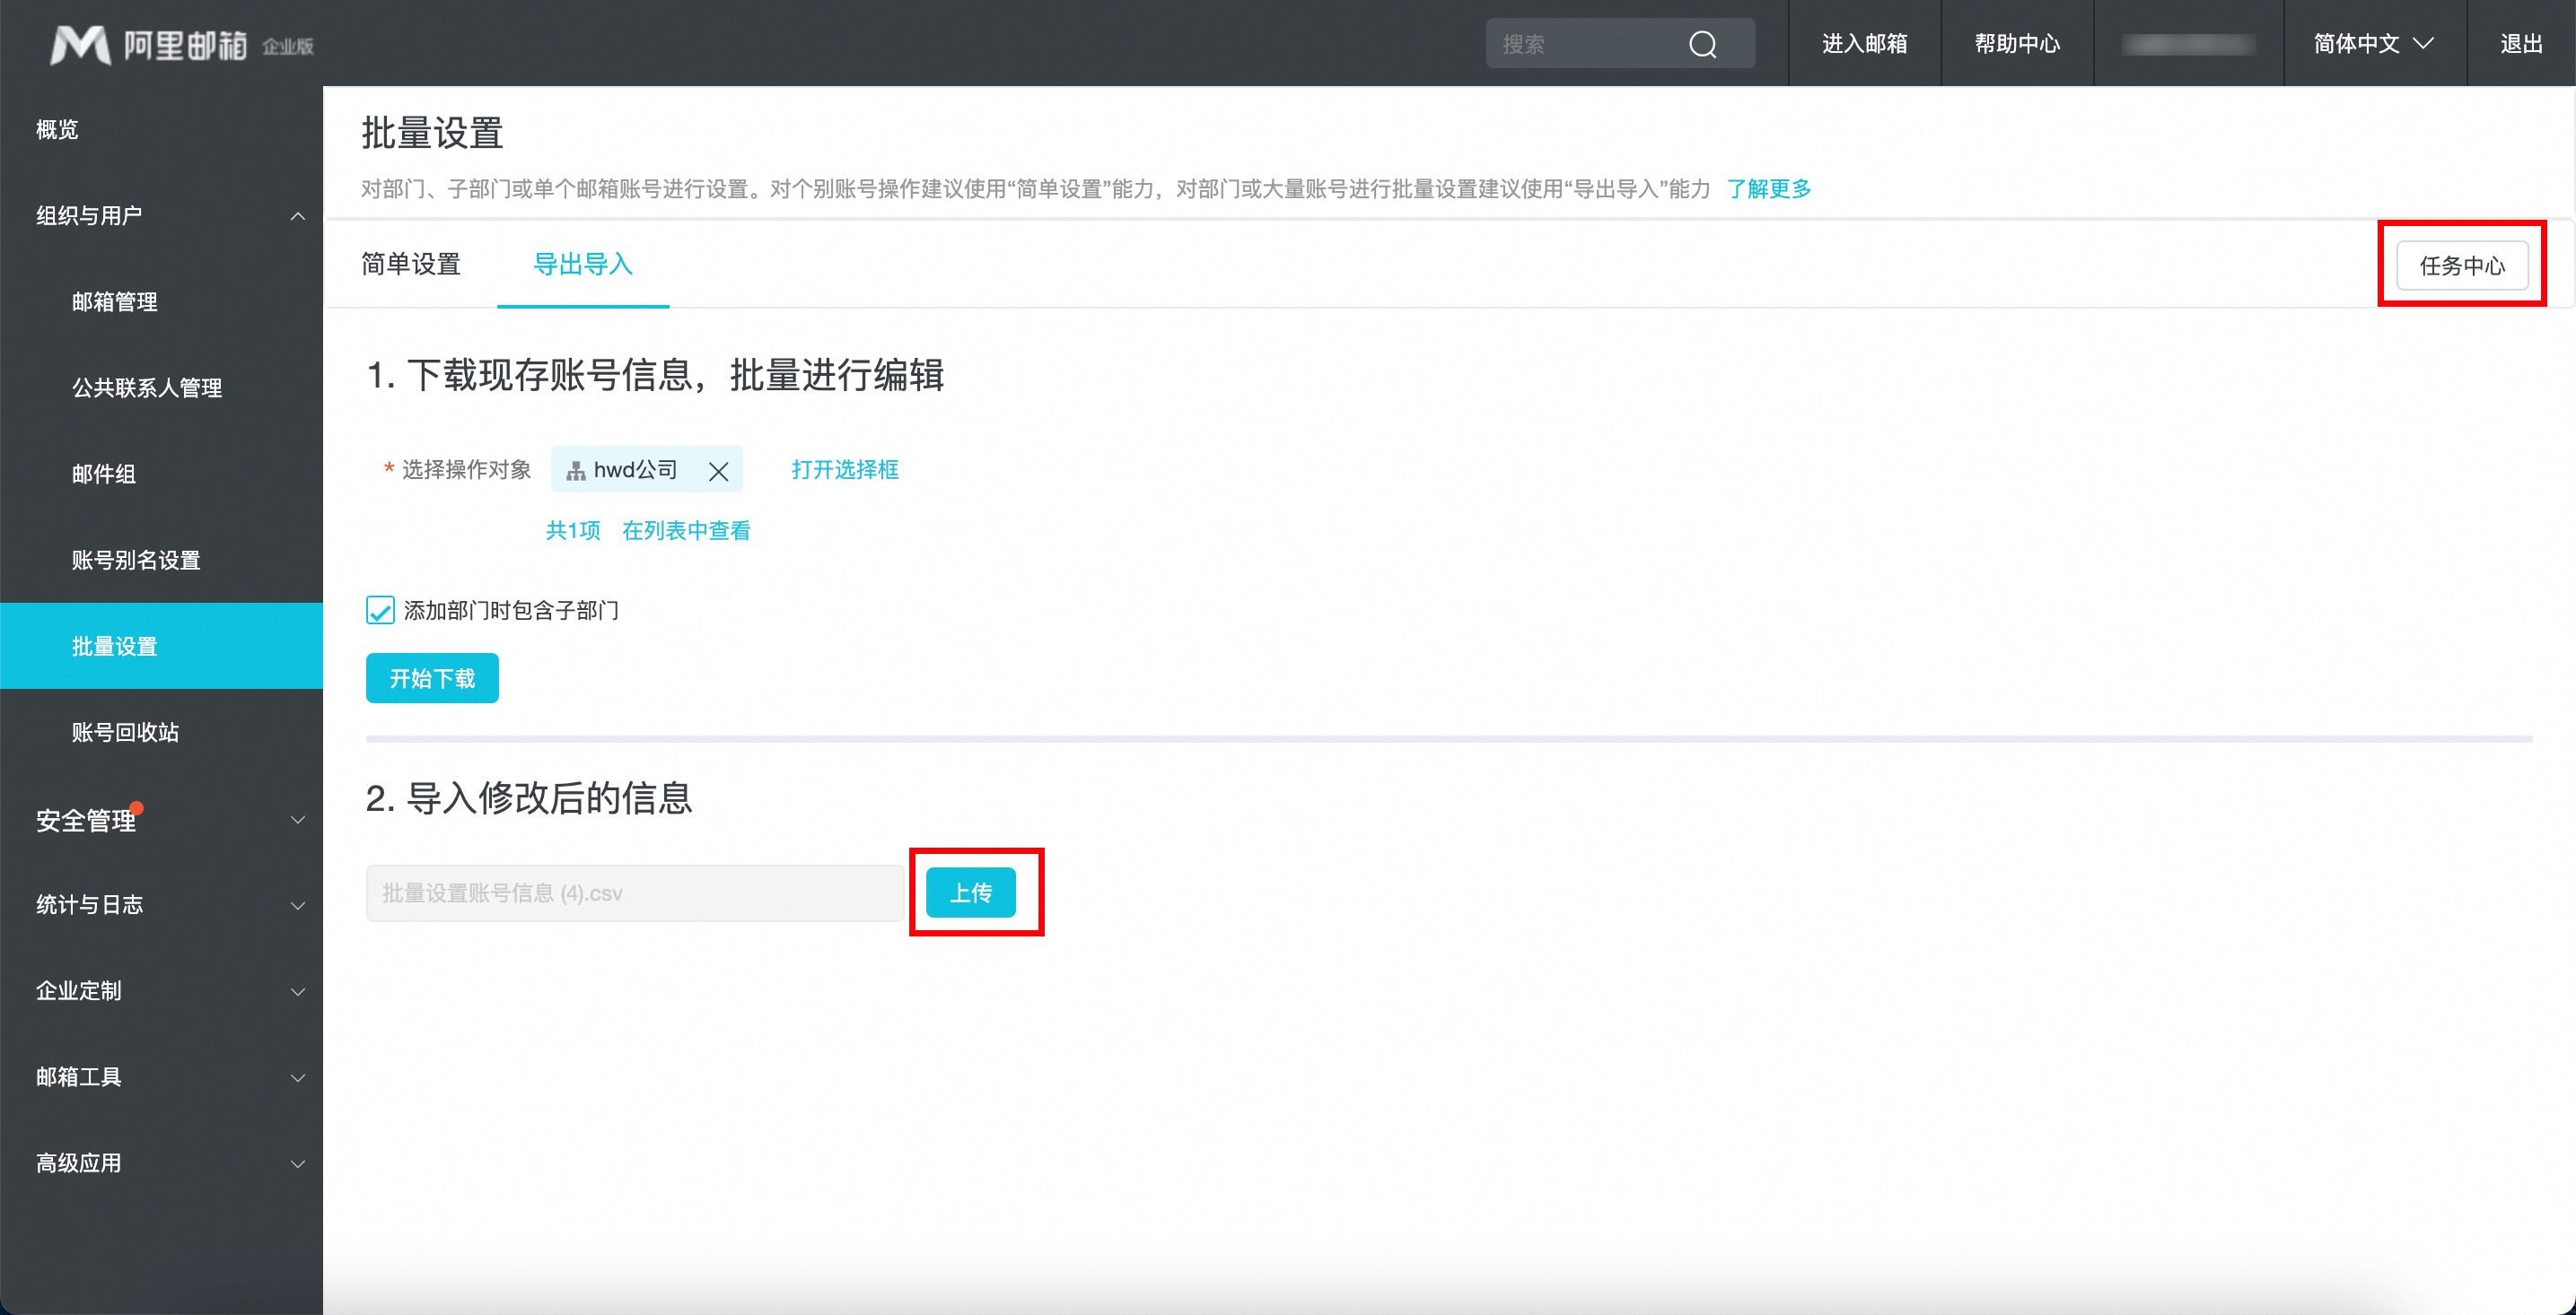Click the hwd公司 organization icon
The height and width of the screenshot is (1315, 2576).
point(575,471)
